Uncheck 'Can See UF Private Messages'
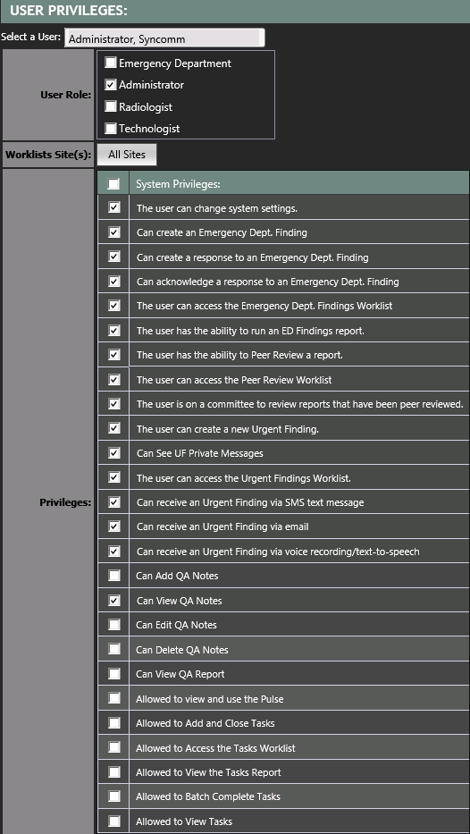Viewport: 470px width, 834px height. (113, 452)
